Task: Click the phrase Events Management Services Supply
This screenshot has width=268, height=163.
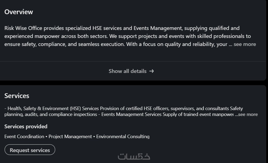Action: click(x=137, y=114)
